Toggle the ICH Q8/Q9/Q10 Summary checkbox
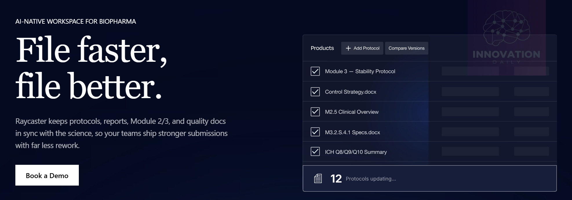 pos(315,152)
